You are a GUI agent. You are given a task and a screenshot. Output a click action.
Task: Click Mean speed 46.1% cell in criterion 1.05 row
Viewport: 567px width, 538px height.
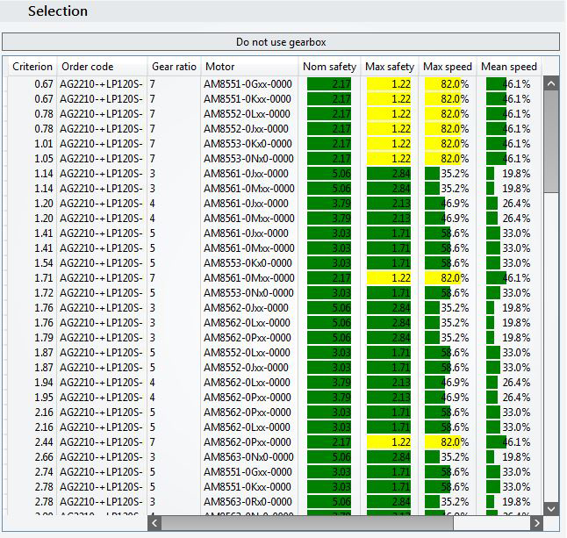[x=509, y=158]
